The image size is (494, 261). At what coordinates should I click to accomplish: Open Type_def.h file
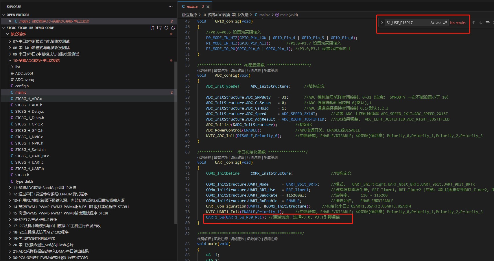point(24,181)
